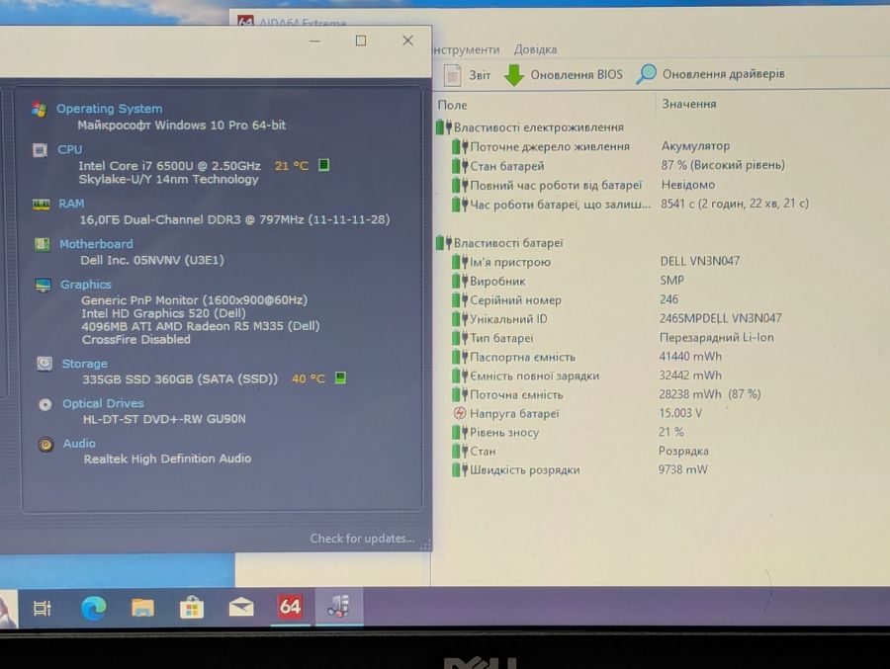Image resolution: width=890 pixels, height=669 pixels.
Task: Open the Audio section link
Action: (x=79, y=443)
